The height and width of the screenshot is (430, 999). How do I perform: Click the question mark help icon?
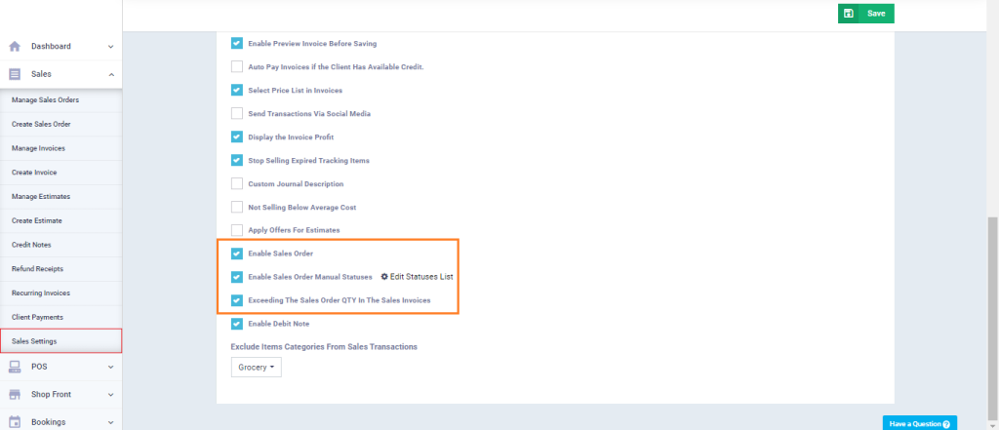pos(946,424)
